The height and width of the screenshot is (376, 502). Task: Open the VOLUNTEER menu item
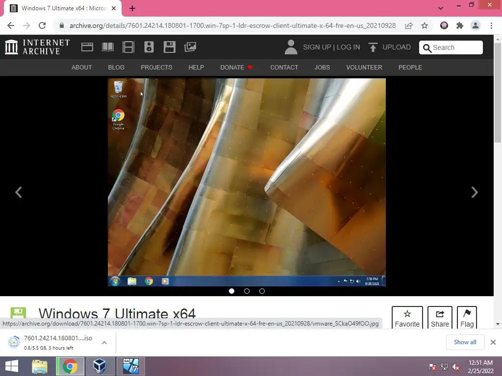(x=364, y=68)
